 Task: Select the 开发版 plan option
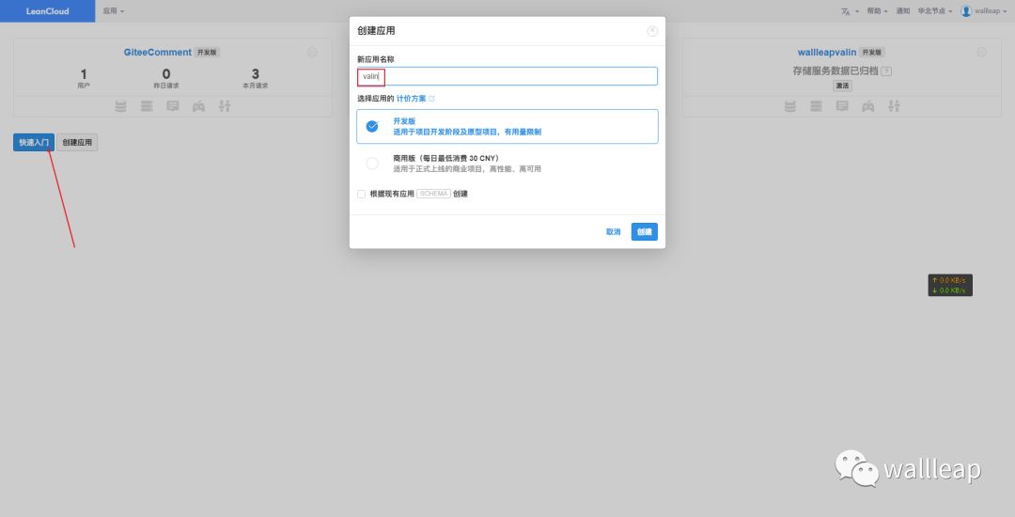coord(507,126)
